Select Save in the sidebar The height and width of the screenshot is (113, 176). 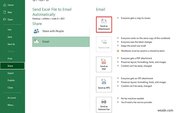pyautogui.click(x=10, y=37)
